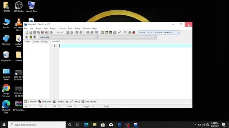Click the Insert icon on second toolbar row
Image resolution: width=229 pixels, height=128 pixels.
coord(27,37)
